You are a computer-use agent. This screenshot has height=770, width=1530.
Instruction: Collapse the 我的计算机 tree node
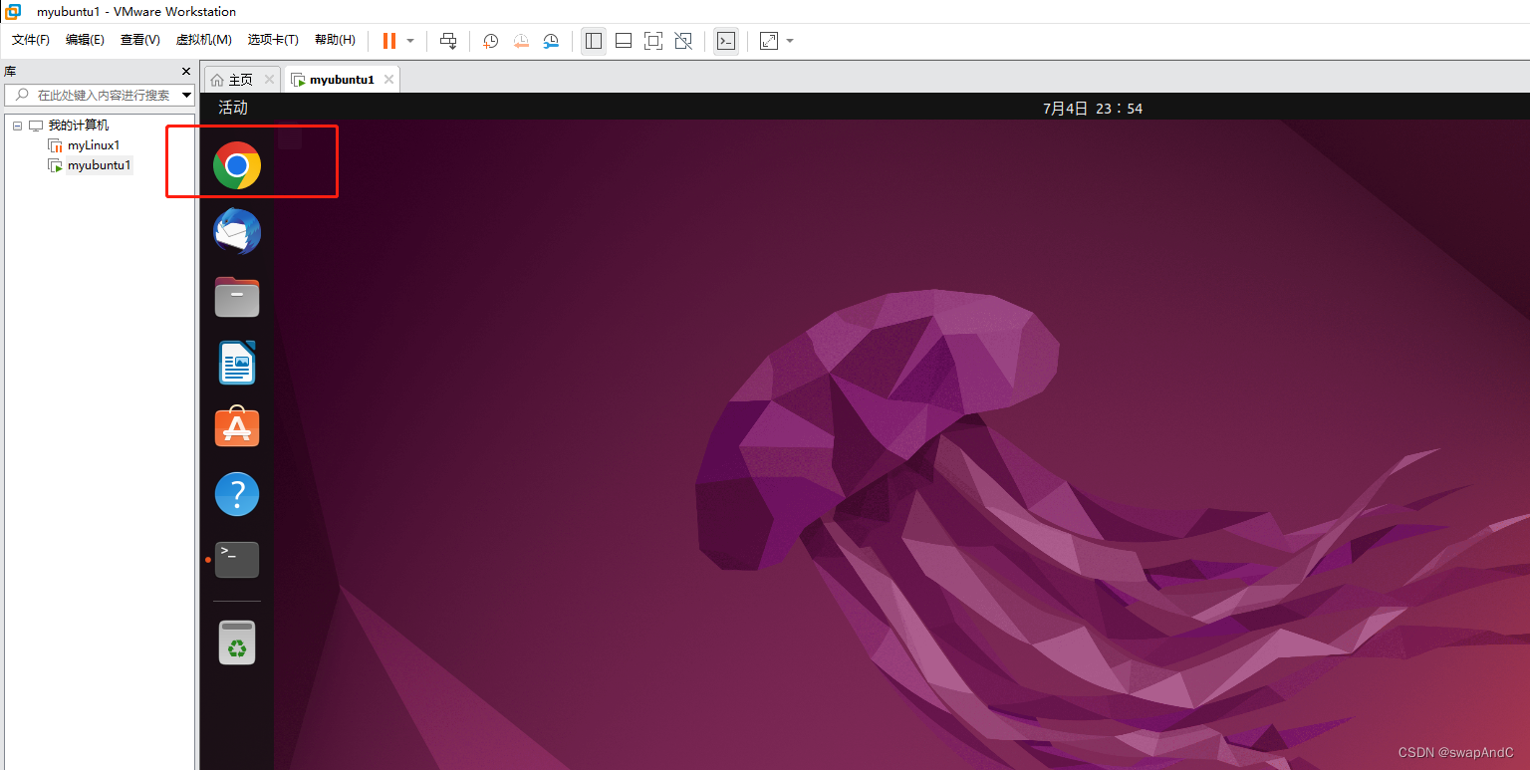(16, 125)
